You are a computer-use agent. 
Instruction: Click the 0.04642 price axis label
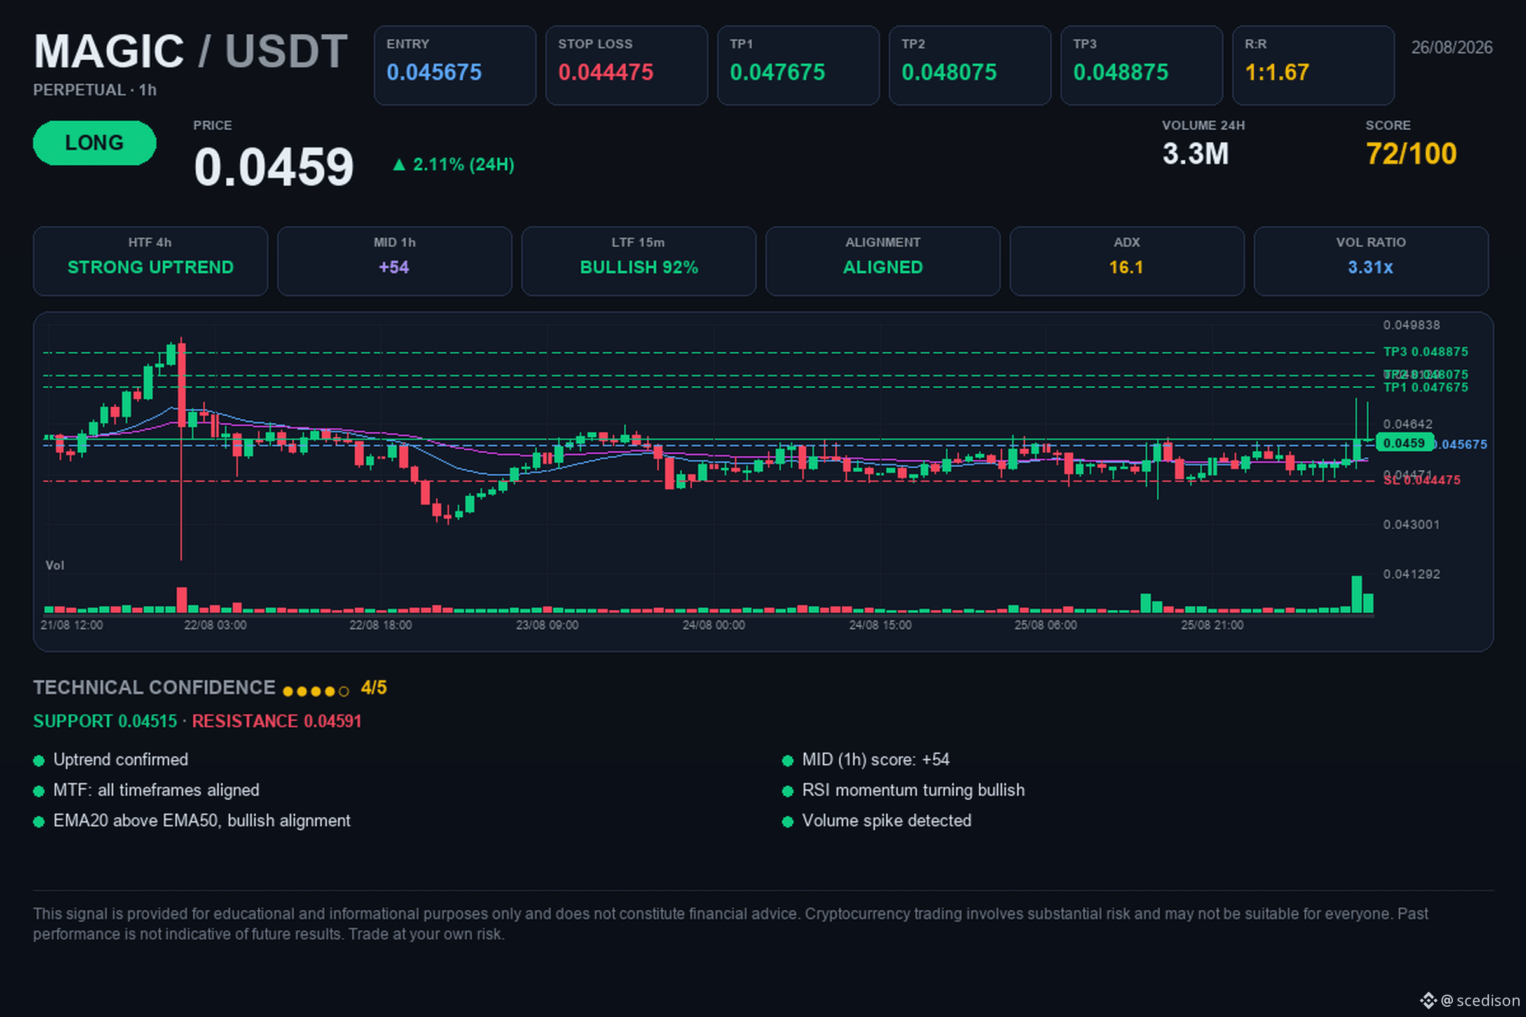(1407, 424)
